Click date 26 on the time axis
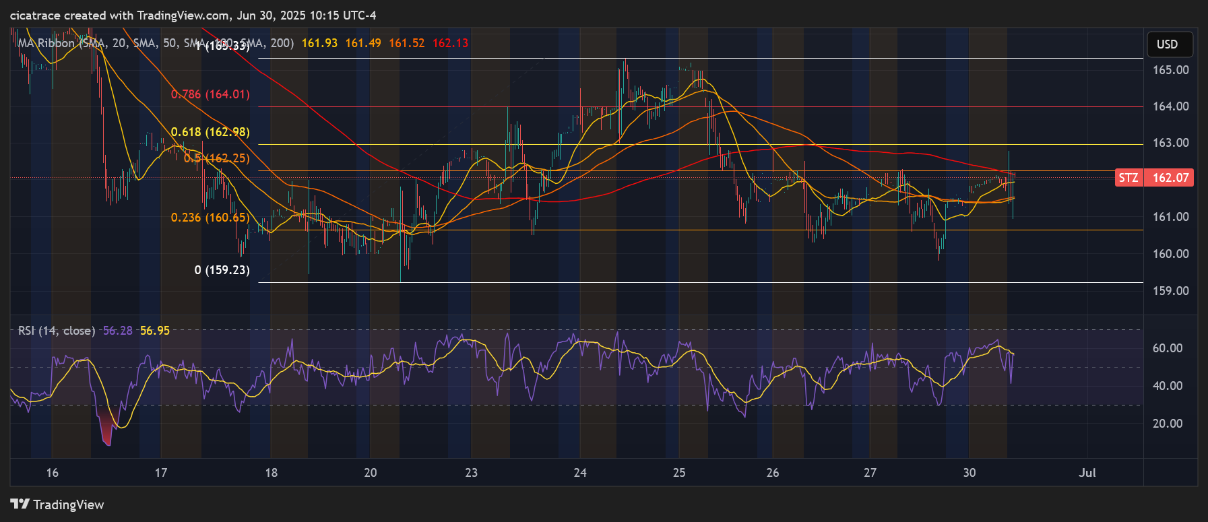The height and width of the screenshot is (522, 1208). pos(773,473)
